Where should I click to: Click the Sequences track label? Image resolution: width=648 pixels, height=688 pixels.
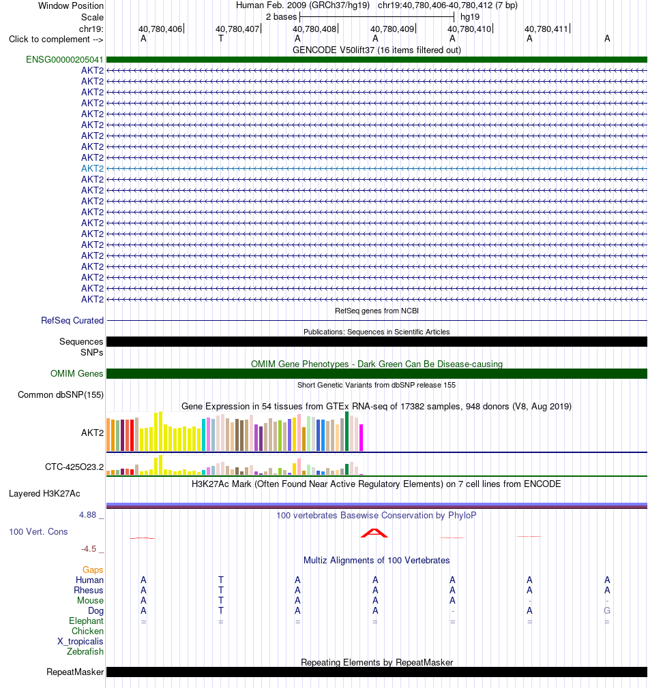81,341
